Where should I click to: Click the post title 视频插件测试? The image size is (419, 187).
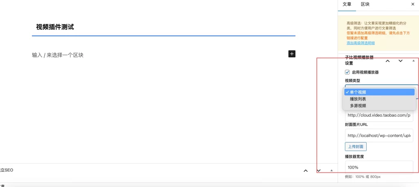tap(55, 27)
